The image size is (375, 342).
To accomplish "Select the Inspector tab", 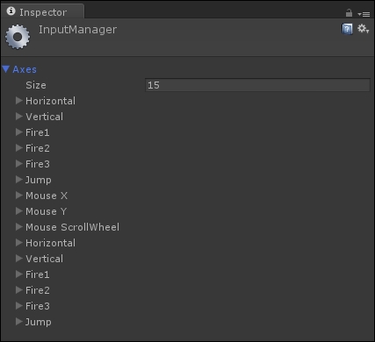I will (x=43, y=12).
